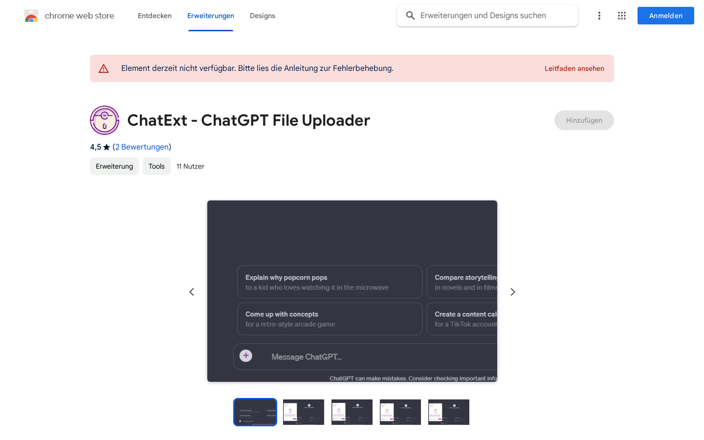Select the second screenshot thumbnail
This screenshot has height=440, width=704.
click(304, 412)
